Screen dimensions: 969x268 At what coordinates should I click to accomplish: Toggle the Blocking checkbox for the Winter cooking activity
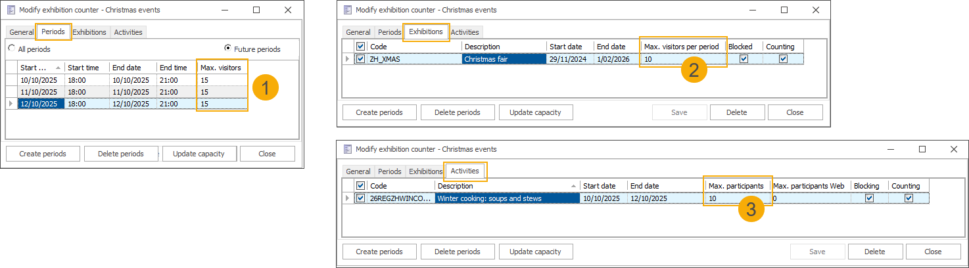(x=869, y=198)
